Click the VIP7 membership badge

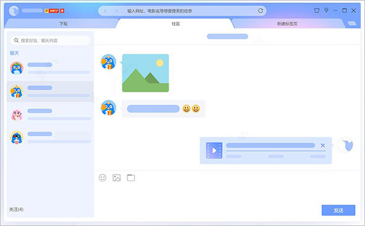52,11
